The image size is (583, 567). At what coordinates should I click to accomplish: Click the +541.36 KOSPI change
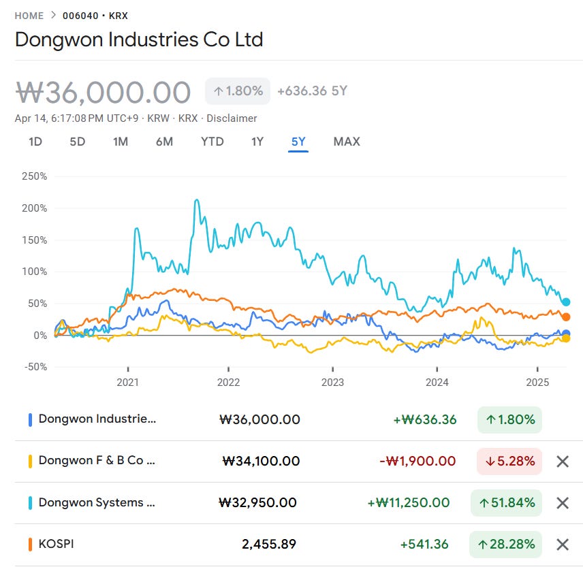[424, 545]
